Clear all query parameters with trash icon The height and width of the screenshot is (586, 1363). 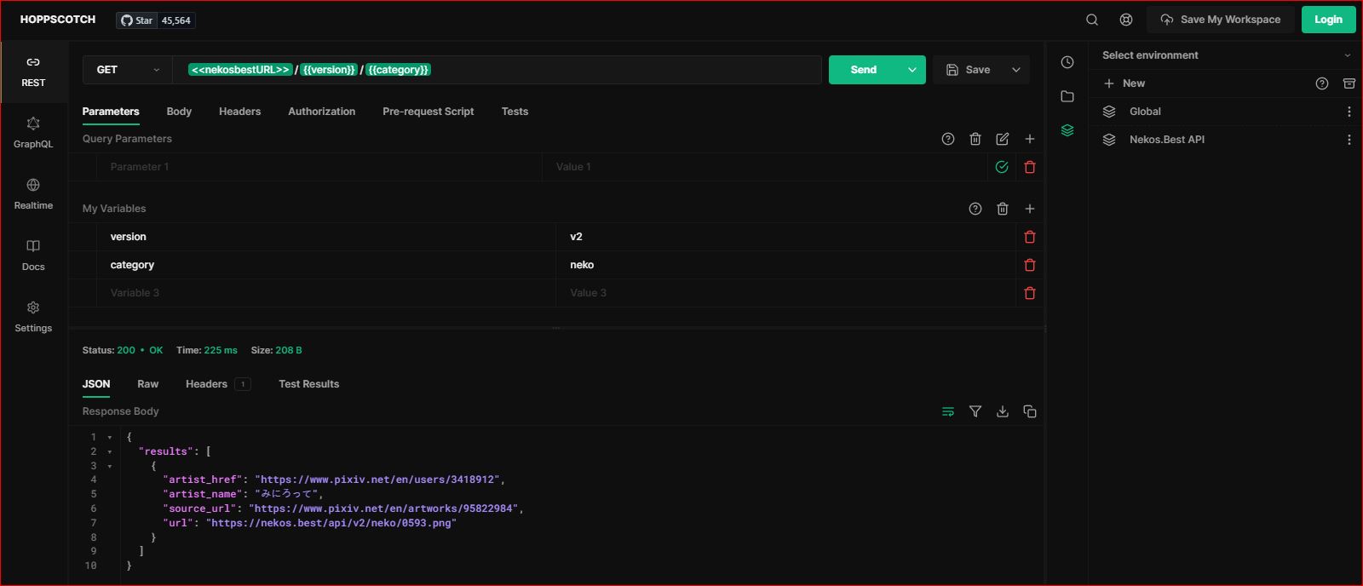click(975, 139)
